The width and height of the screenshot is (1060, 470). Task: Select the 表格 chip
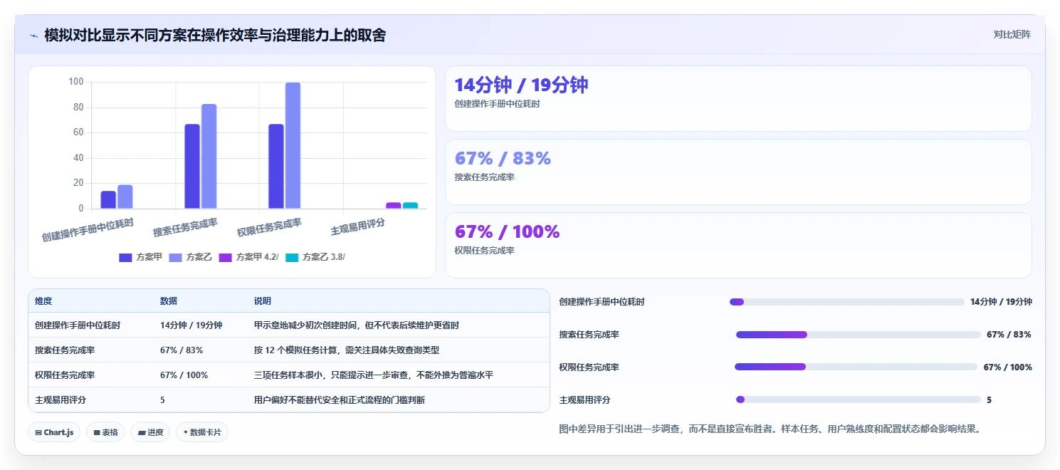tap(105, 432)
